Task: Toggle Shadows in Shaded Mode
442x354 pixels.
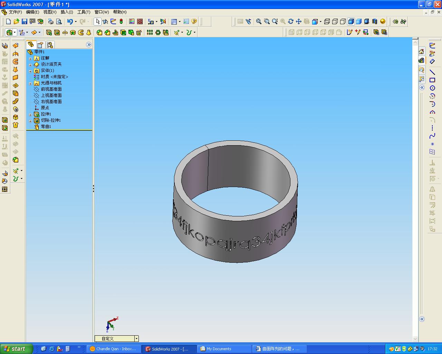Action: pos(367,21)
